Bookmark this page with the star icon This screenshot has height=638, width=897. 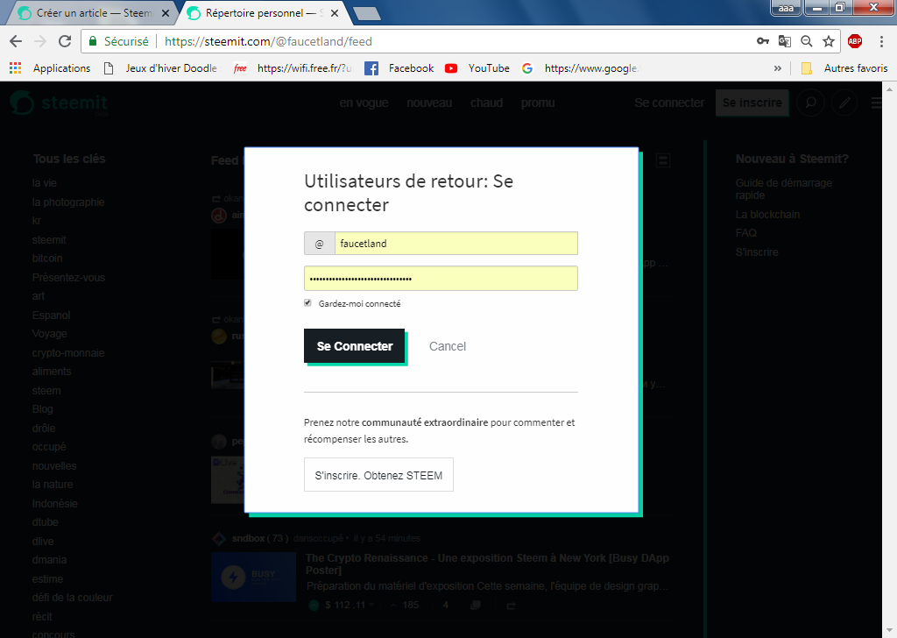829,41
